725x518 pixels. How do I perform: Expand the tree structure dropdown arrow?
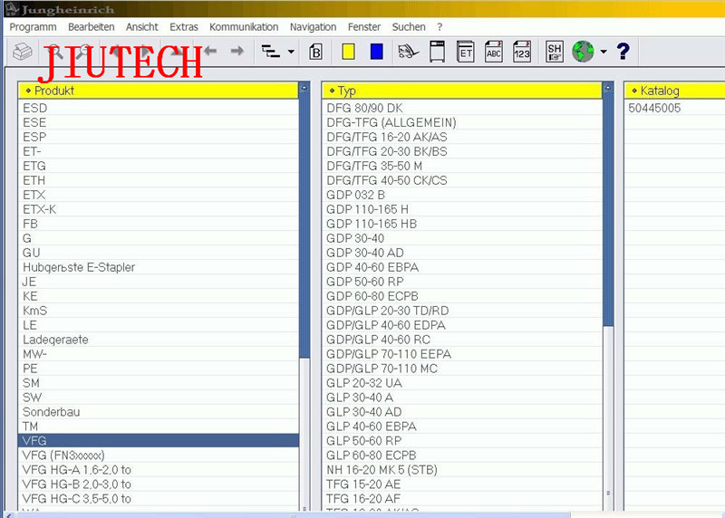click(291, 52)
